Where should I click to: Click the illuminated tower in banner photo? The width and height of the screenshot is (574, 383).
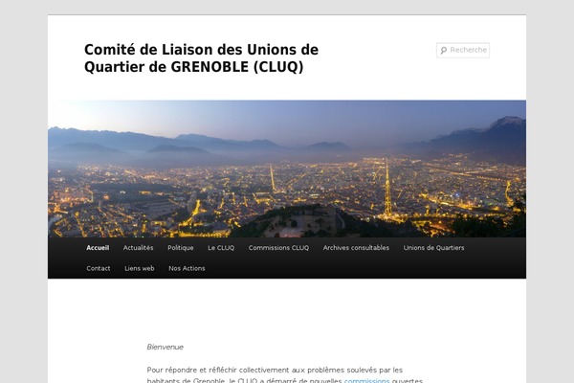point(387,189)
